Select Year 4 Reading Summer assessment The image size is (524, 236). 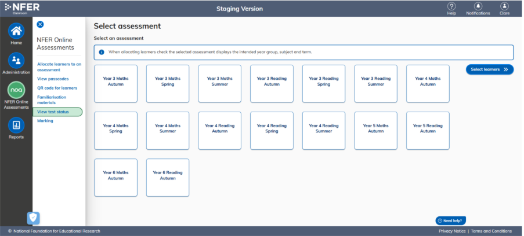click(x=324, y=131)
